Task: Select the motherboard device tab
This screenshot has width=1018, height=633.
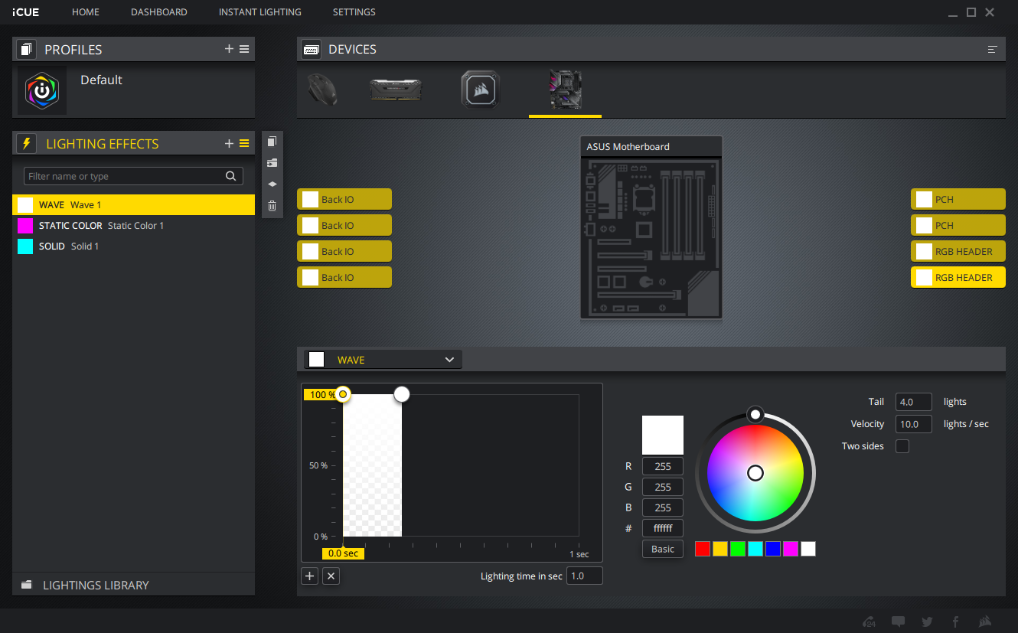Action: tap(565, 90)
